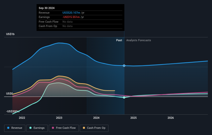Viewport: 212px width, 135px height.
Task: Click the pink Free Cash Flow legend dot
Action: click(53, 128)
